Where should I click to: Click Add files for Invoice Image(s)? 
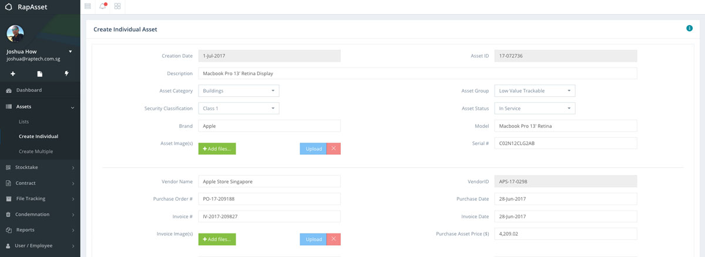tap(217, 239)
